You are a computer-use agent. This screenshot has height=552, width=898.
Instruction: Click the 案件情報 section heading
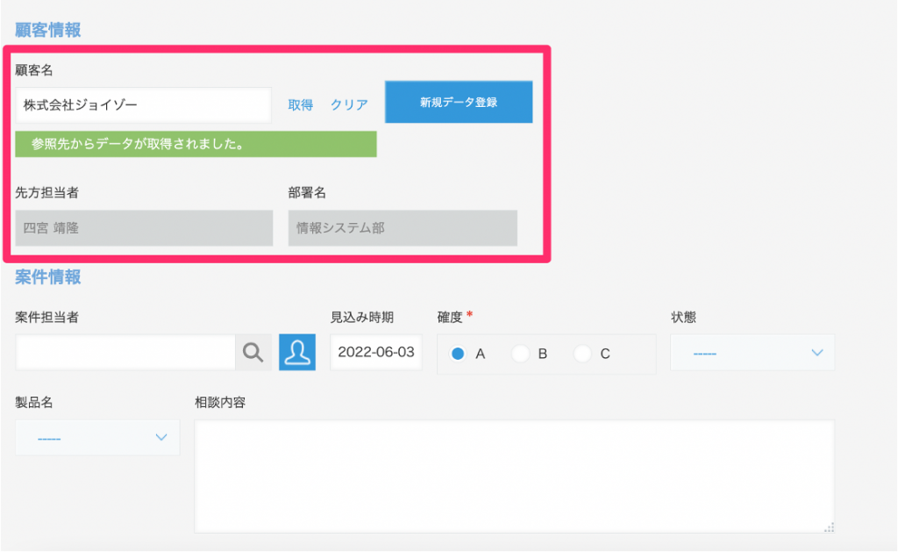coord(48,277)
